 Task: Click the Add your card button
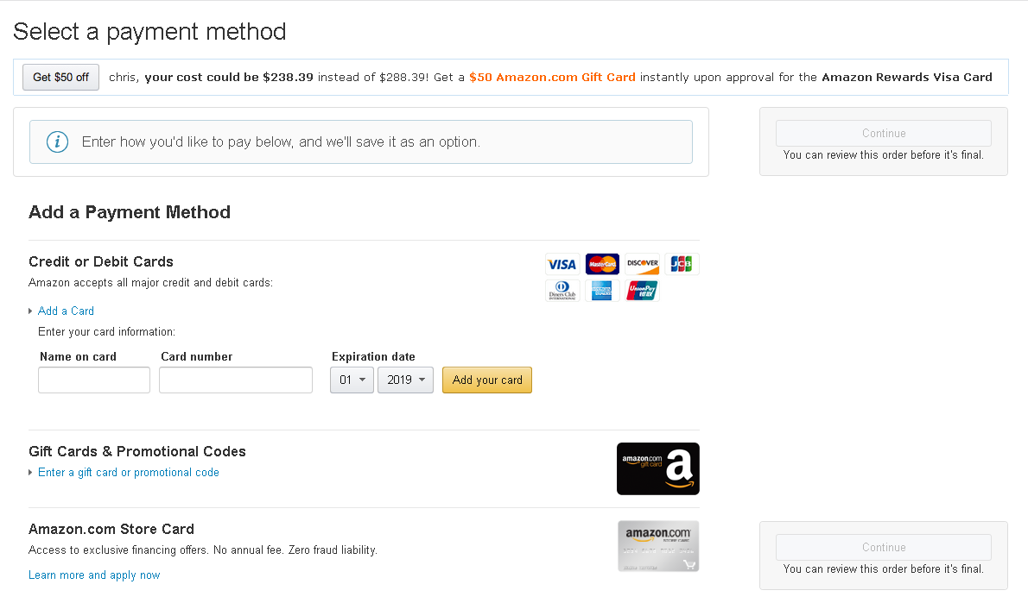[487, 380]
